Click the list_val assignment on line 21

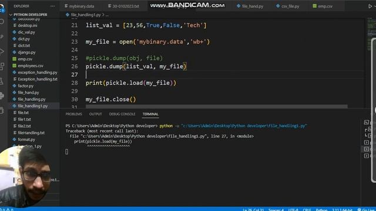pos(146,25)
